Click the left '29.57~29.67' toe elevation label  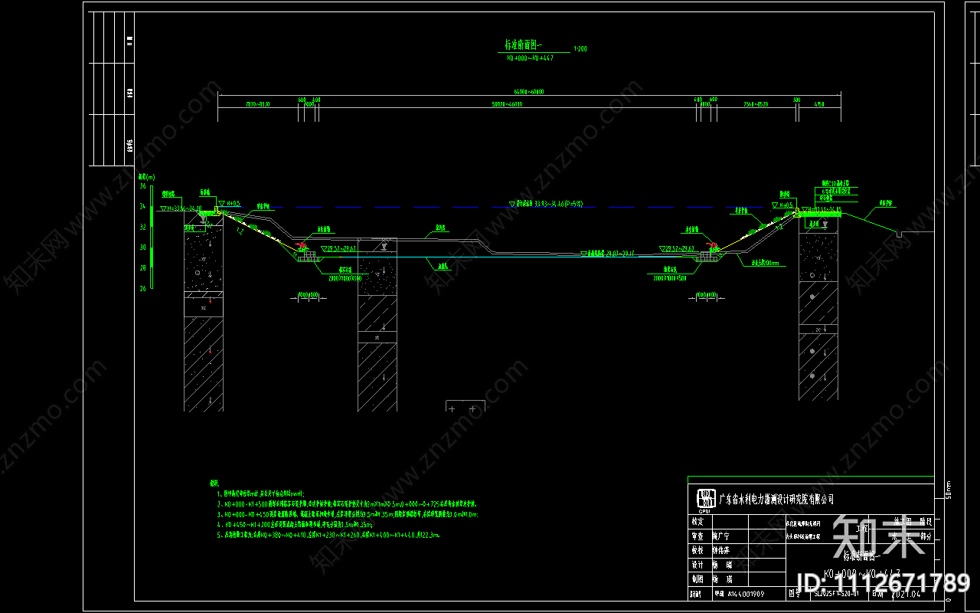[x=340, y=248]
